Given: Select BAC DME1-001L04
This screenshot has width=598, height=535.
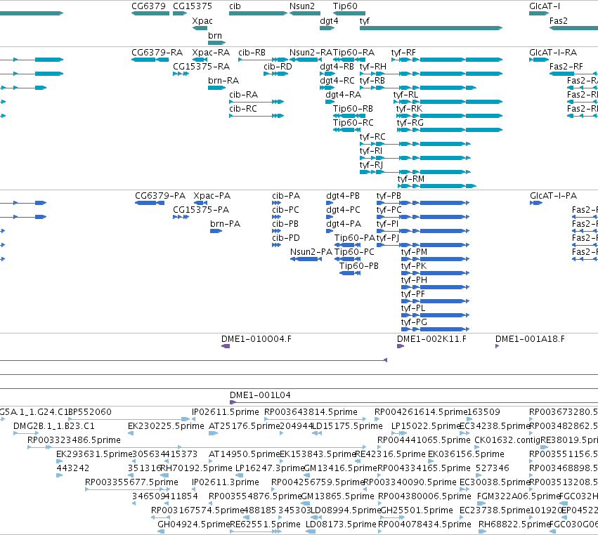Looking at the screenshot, I should point(414,402).
